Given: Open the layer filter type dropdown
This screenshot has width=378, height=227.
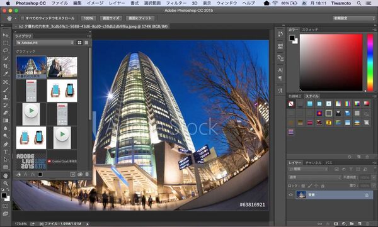Looking at the screenshot, I should (x=308, y=169).
